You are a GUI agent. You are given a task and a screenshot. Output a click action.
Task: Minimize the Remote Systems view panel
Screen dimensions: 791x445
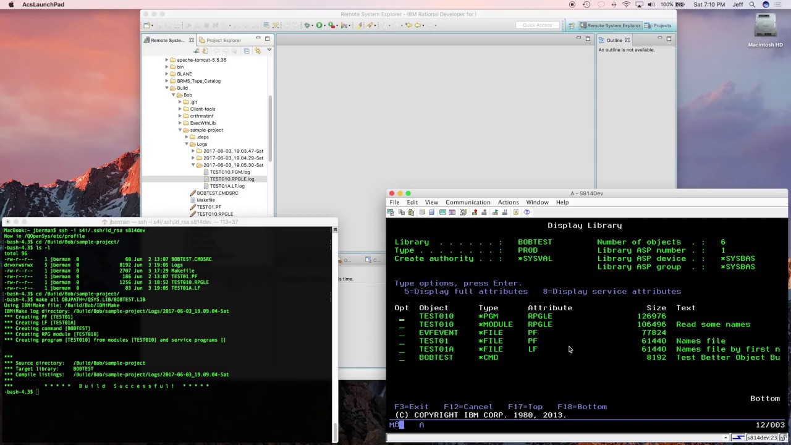258,39
